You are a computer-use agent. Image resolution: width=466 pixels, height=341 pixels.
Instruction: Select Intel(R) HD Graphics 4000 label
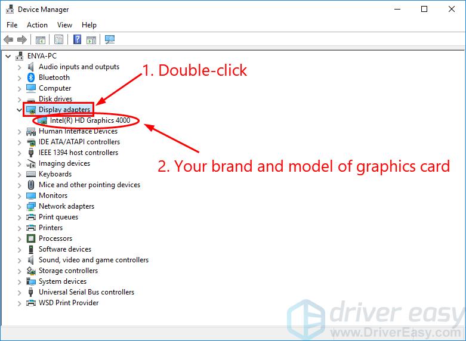coord(90,120)
